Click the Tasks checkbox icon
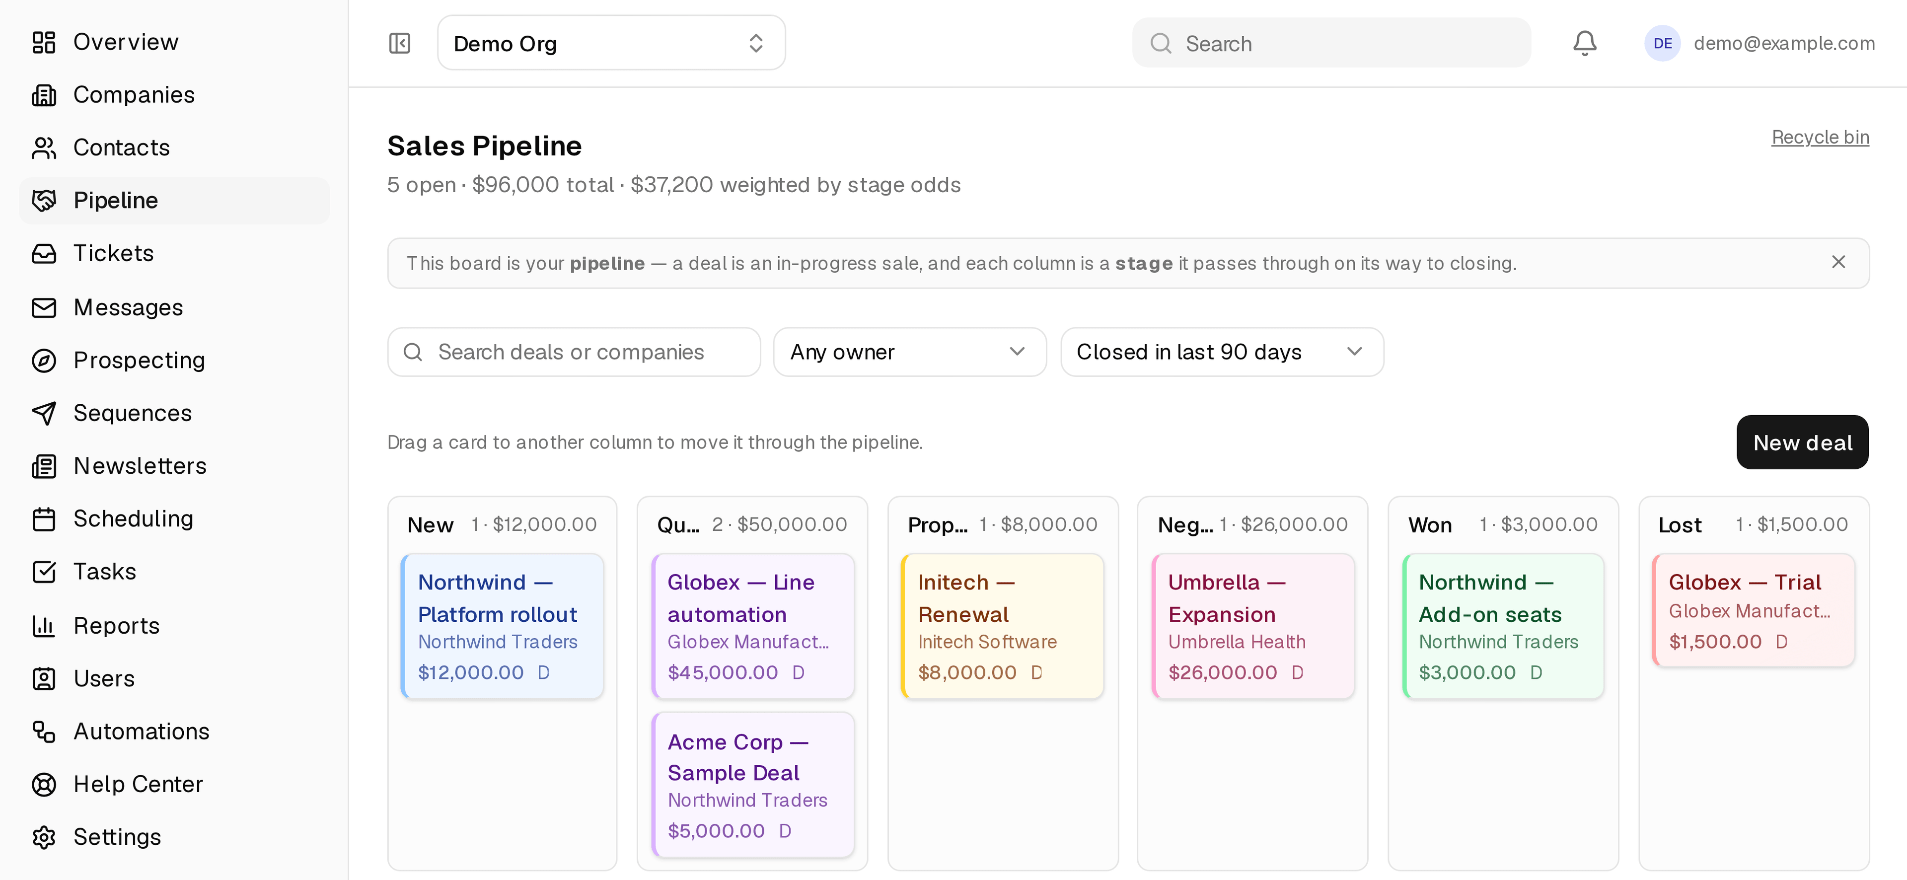Screen dimensions: 1907x880 point(44,572)
